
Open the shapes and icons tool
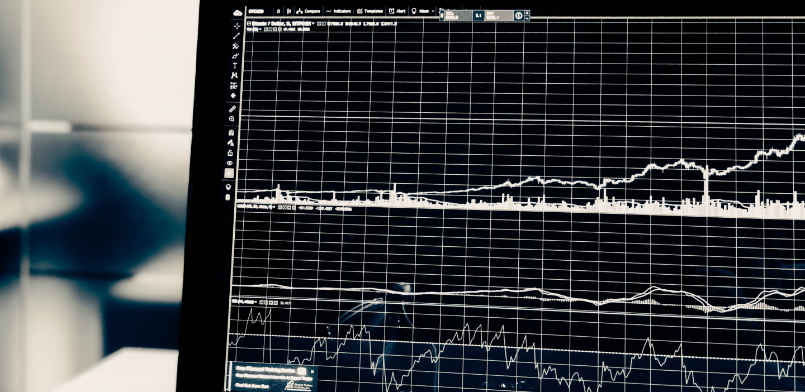pyautogui.click(x=233, y=95)
